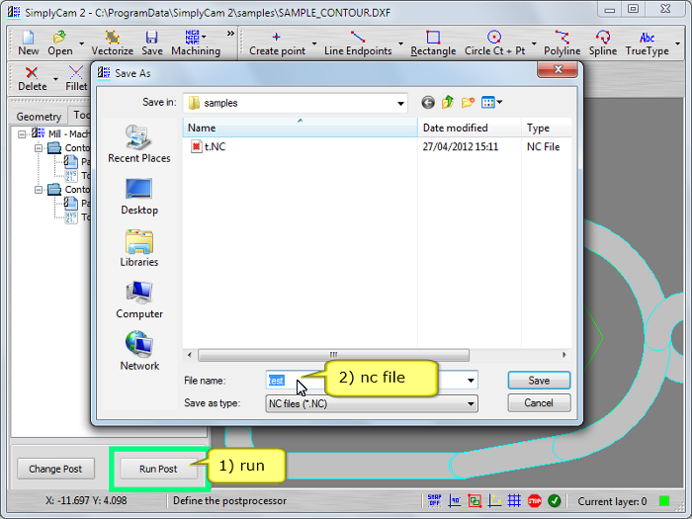Click the green current layer color swatch

pyautogui.click(x=664, y=501)
